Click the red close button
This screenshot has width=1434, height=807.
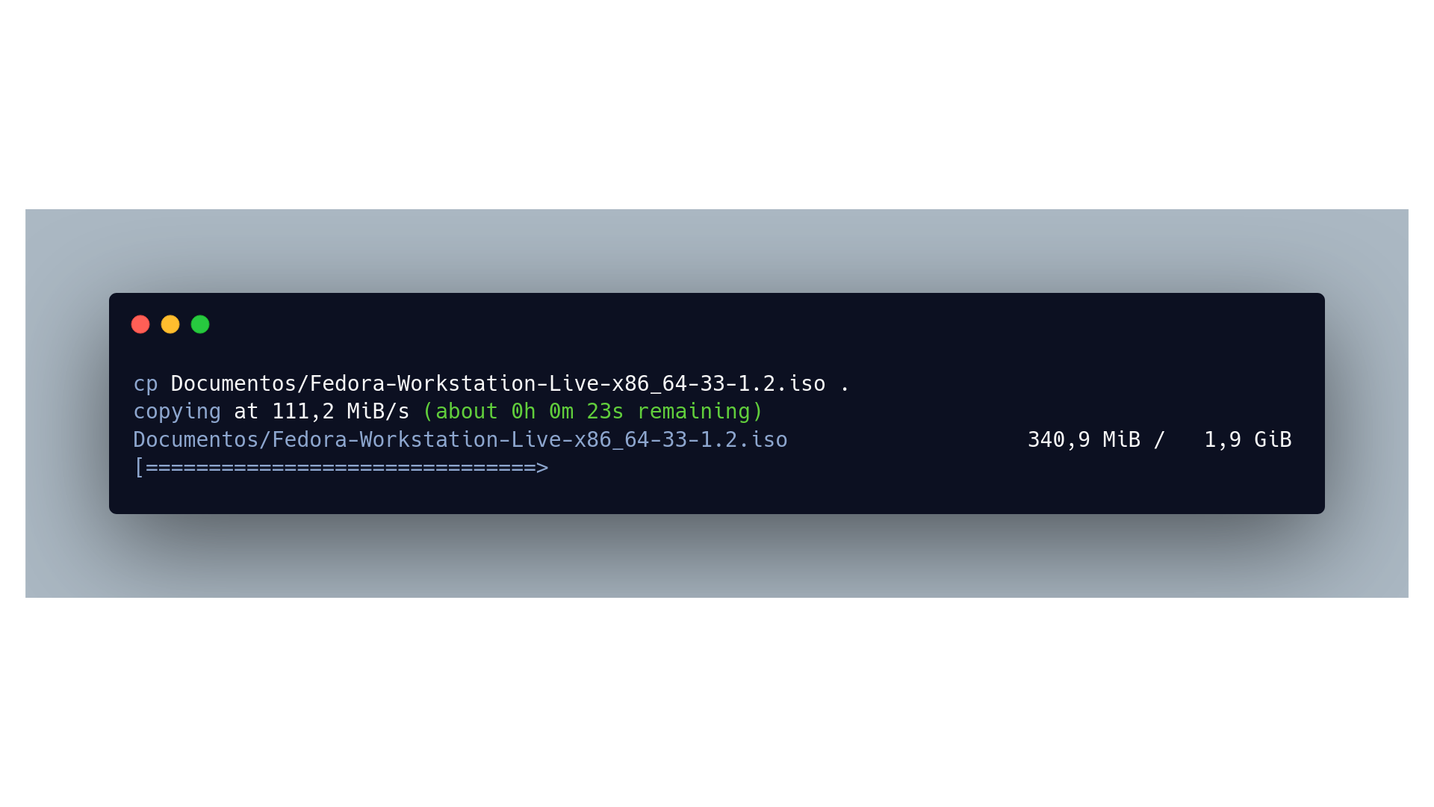click(140, 324)
